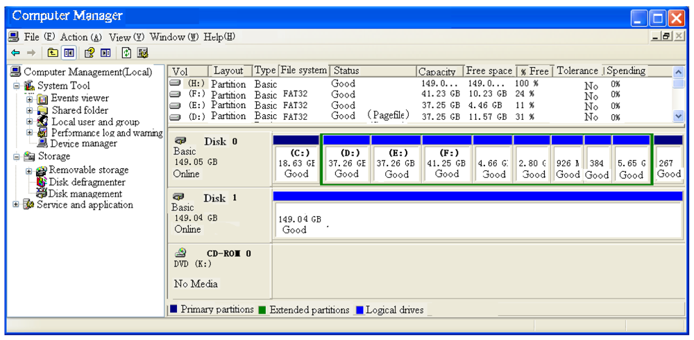694x340 pixels.
Task: Open the View menu
Action: 125,37
